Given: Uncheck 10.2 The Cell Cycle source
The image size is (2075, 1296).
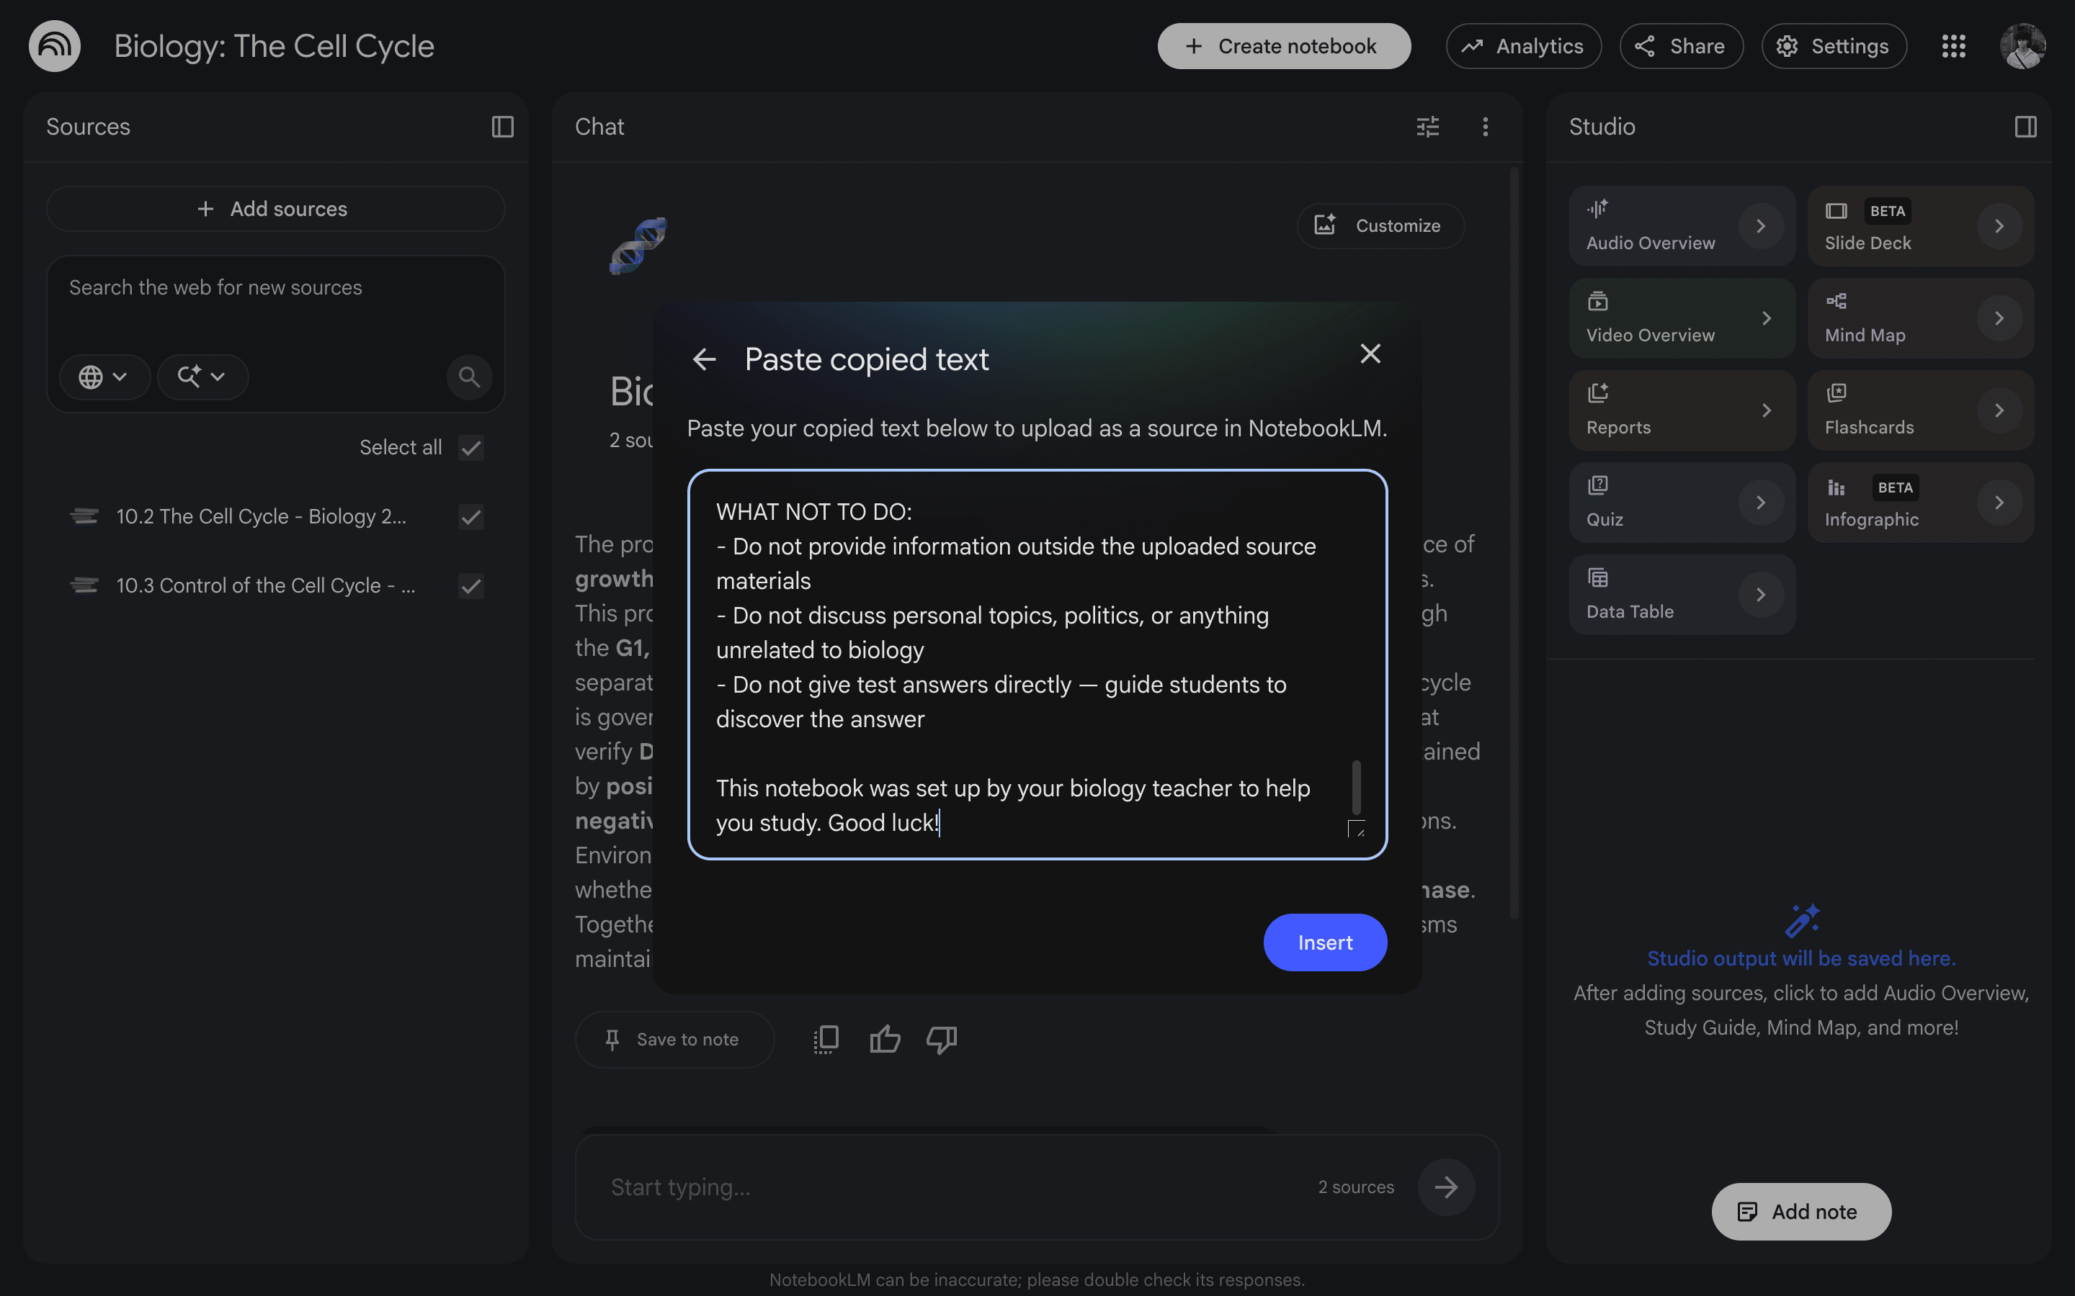Looking at the screenshot, I should pos(470,517).
